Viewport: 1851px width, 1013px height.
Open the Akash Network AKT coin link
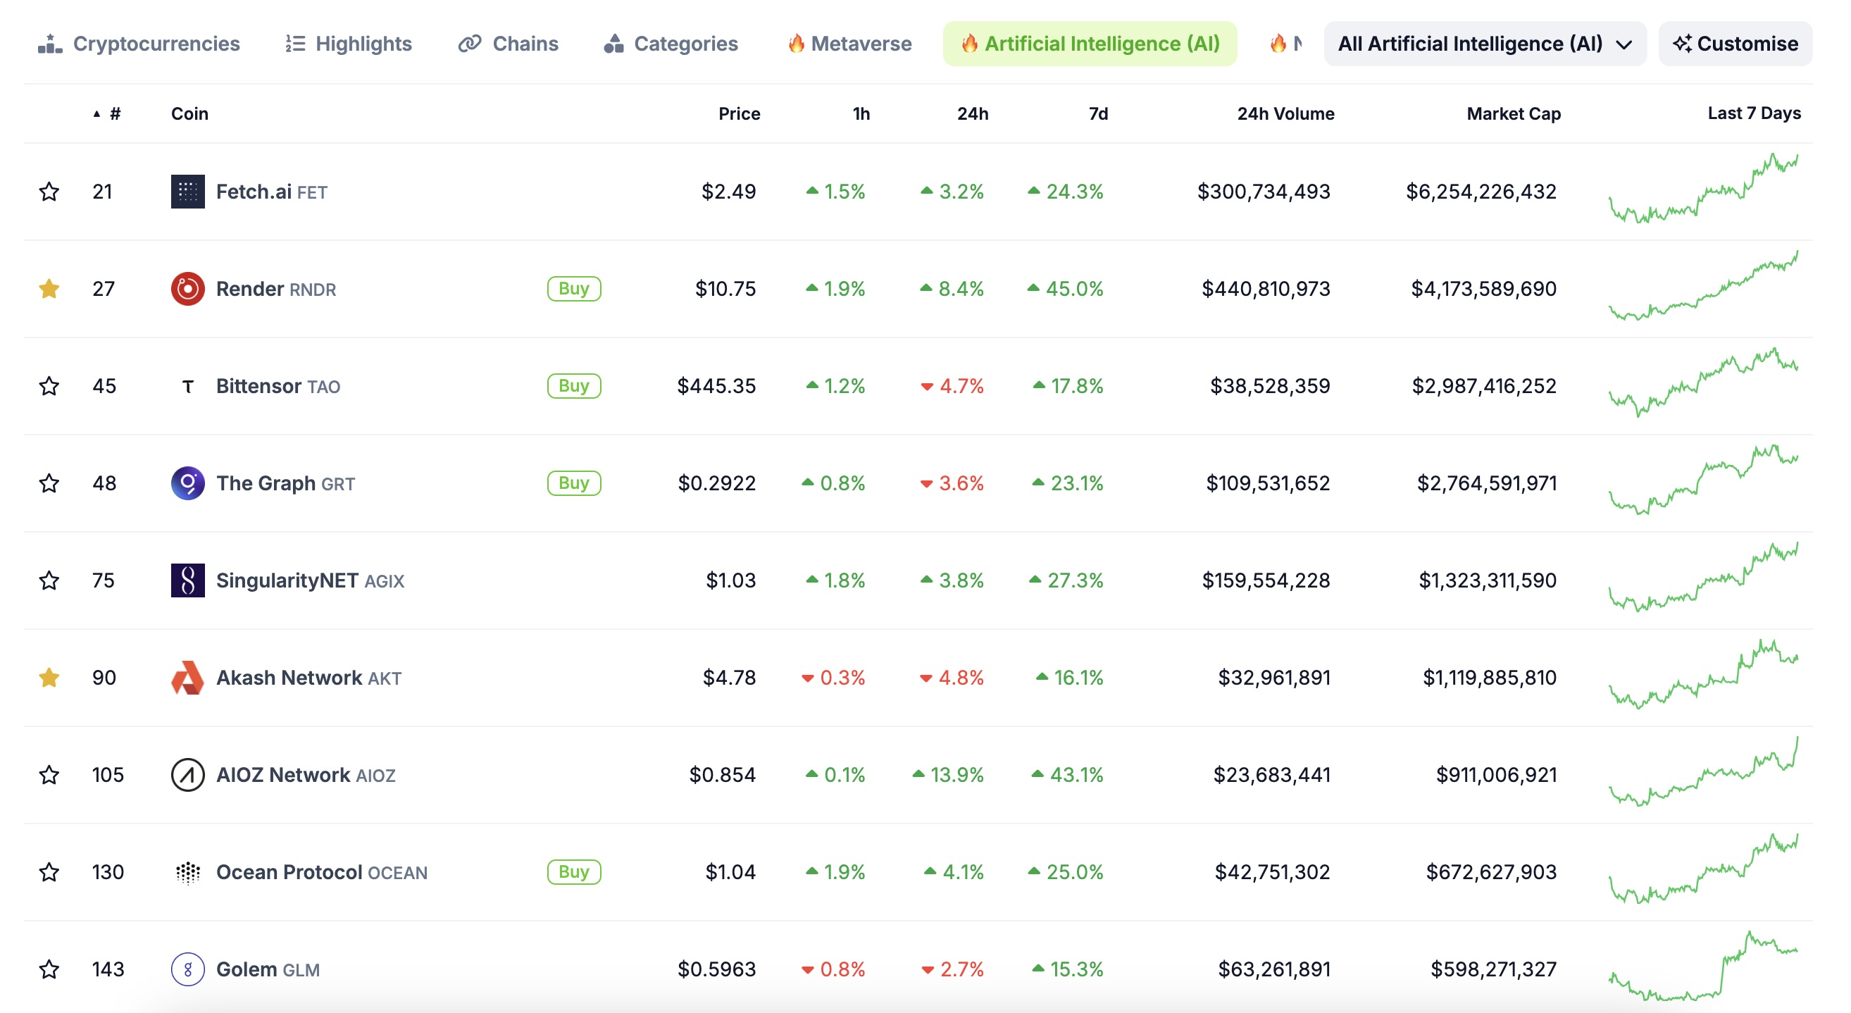309,678
